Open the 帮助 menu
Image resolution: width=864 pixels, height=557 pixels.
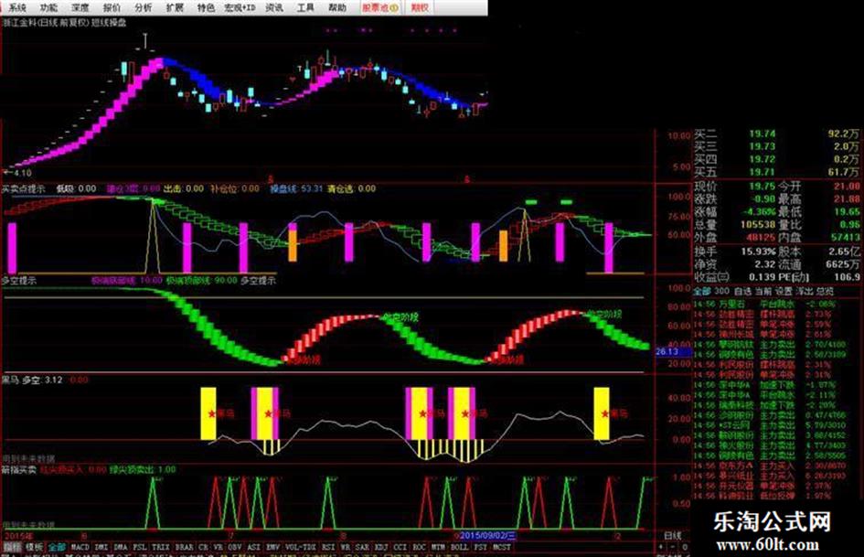[337, 7]
